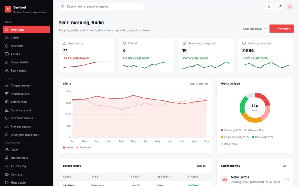This screenshot has height=186, width=299.
Task: Open the Open alerts 77 card
Action: click(86, 55)
